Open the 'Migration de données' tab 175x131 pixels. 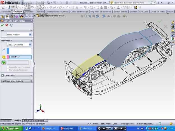pyautogui.click(x=101, y=11)
